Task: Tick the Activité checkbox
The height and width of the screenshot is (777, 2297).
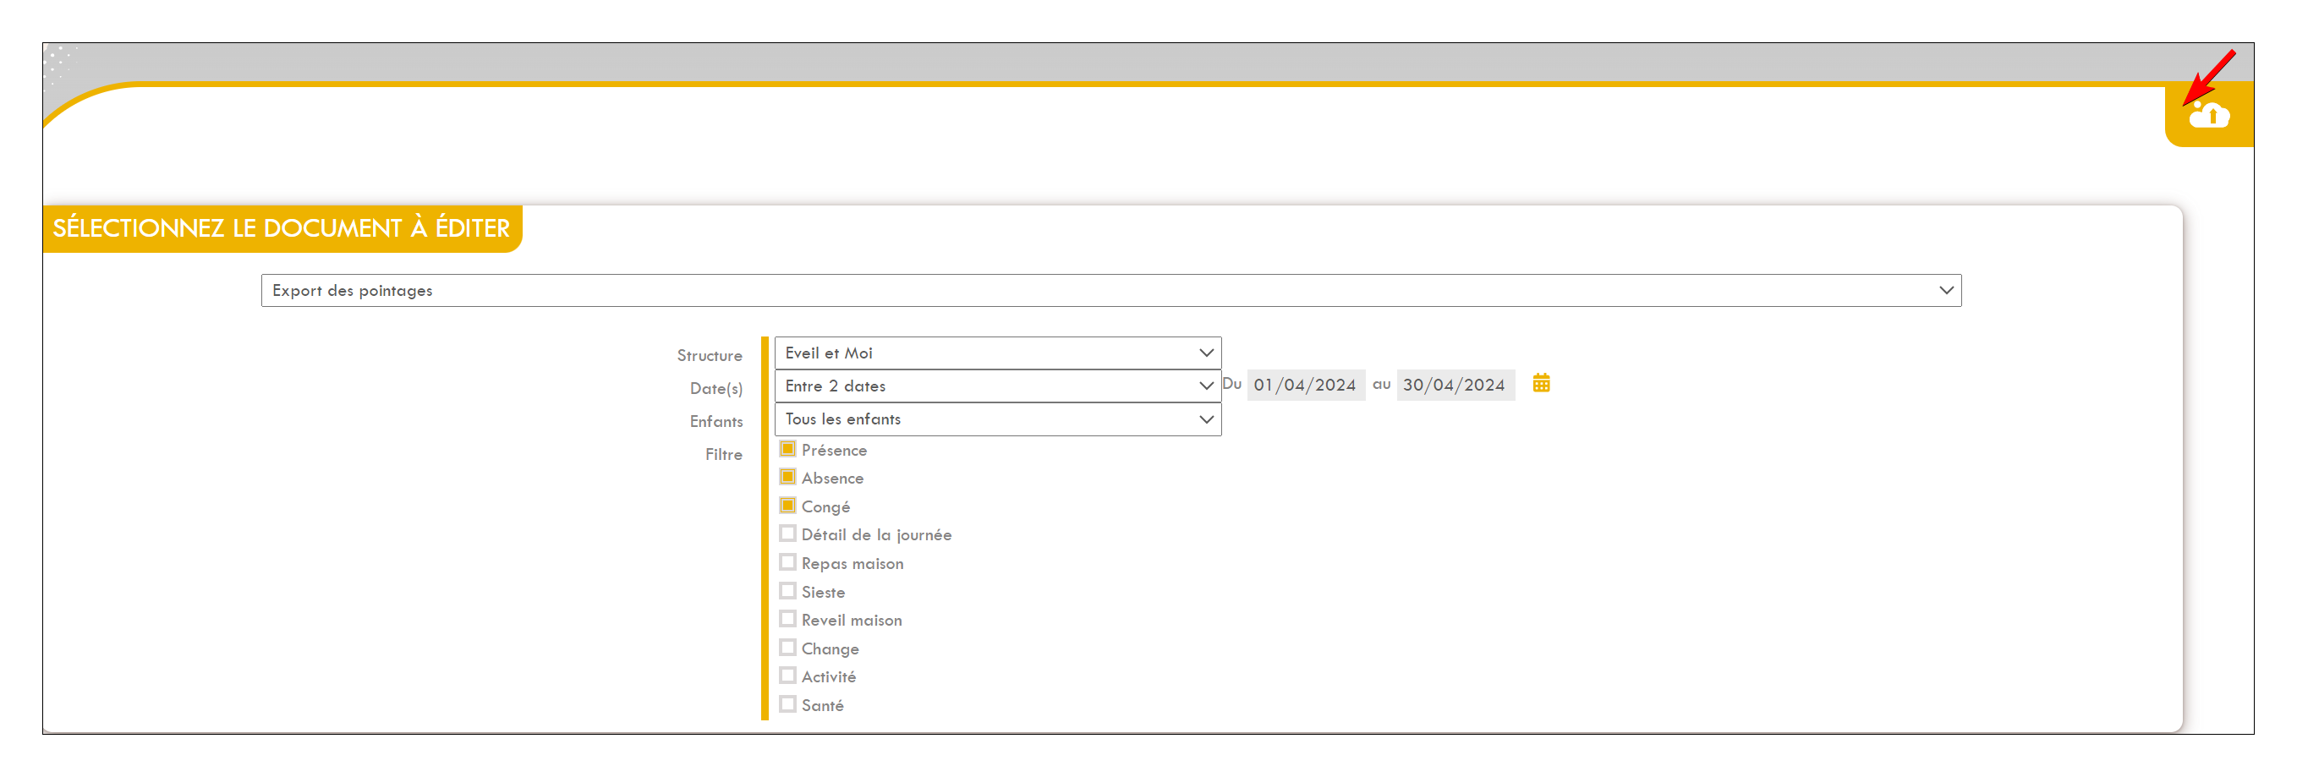Action: point(787,676)
